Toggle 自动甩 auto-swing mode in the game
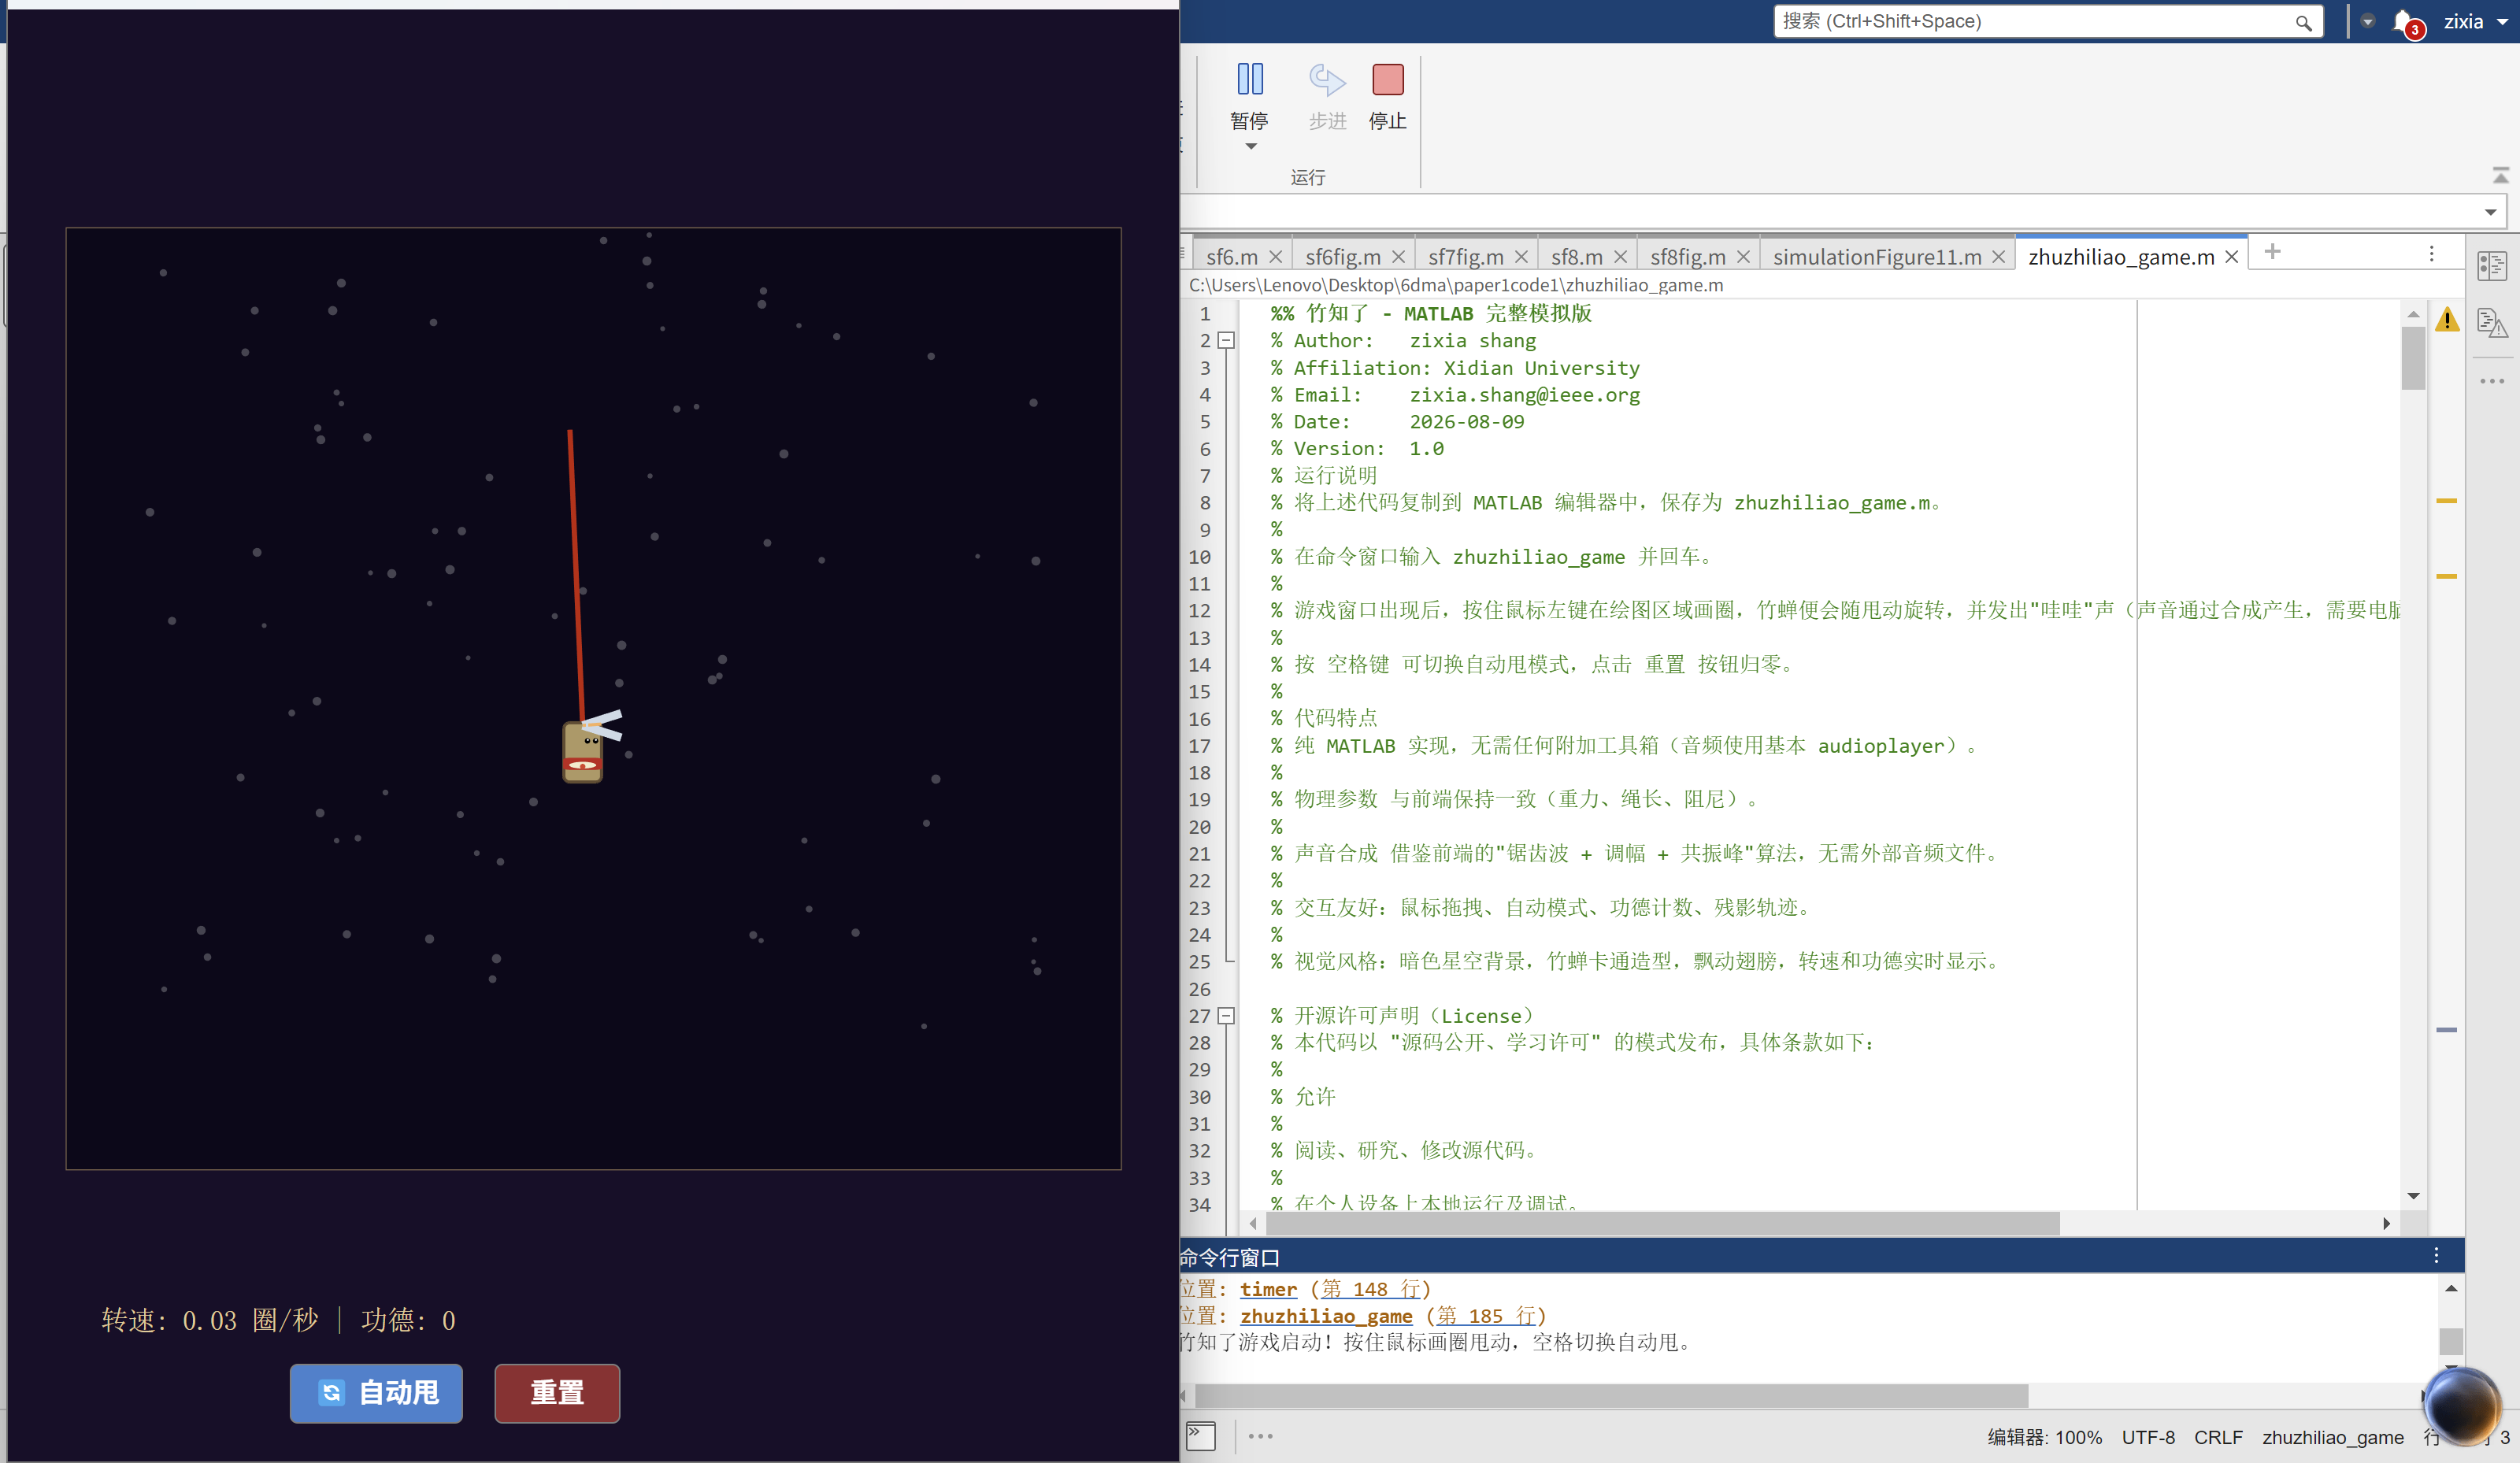 point(376,1393)
